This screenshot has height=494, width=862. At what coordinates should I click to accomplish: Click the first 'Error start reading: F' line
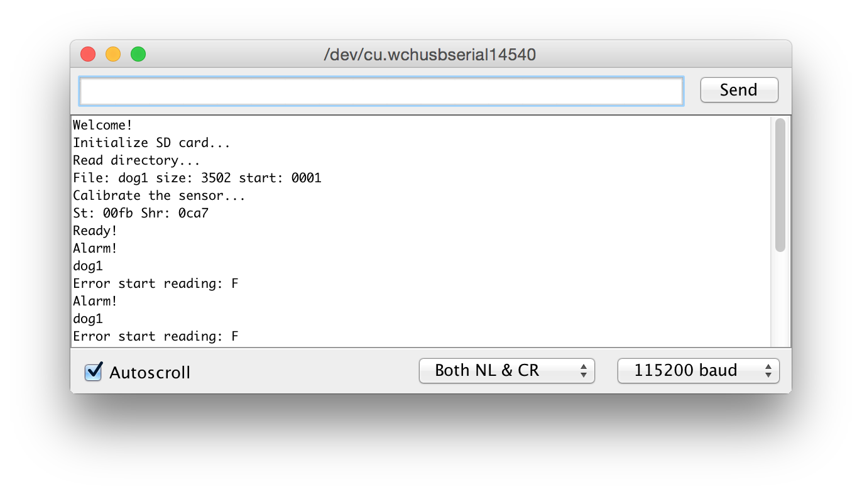pos(156,283)
